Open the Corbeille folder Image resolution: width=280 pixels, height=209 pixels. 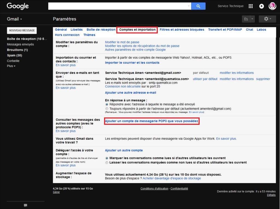[x=13, y=61]
